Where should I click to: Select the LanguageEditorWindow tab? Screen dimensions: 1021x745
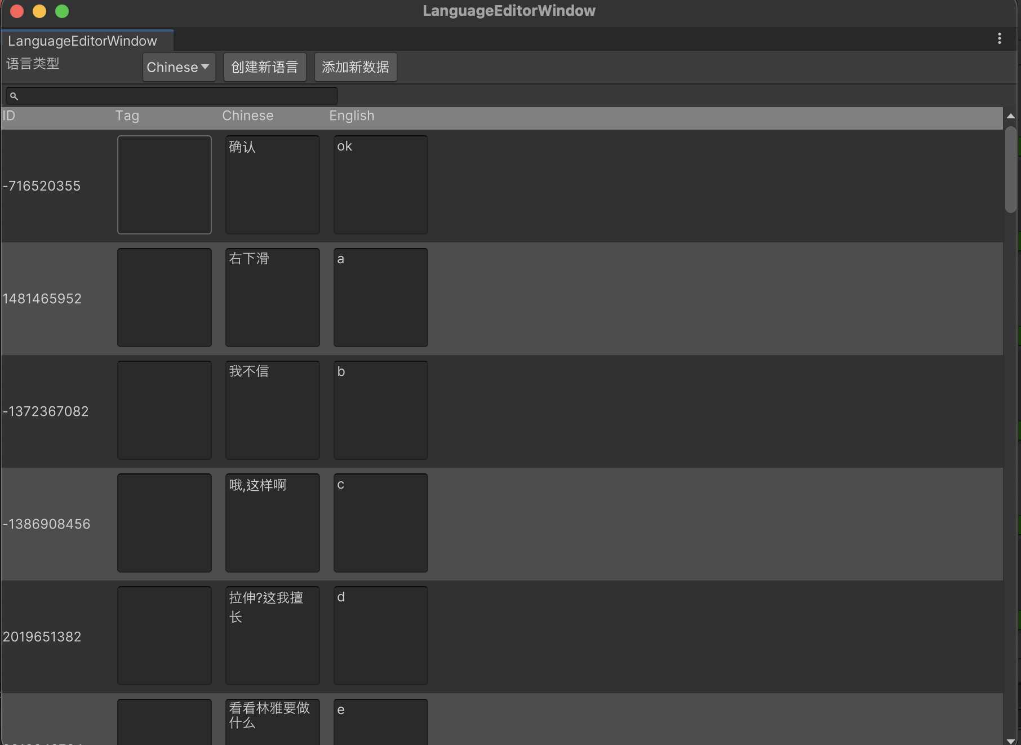tap(87, 41)
